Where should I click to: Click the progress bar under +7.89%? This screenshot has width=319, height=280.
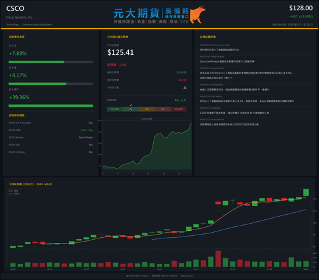click(x=51, y=62)
